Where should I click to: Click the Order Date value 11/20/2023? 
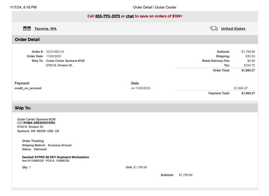point(54,56)
